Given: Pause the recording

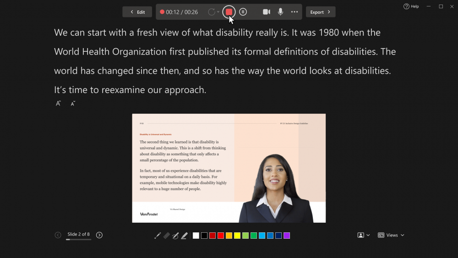Looking at the screenshot, I should click(243, 12).
